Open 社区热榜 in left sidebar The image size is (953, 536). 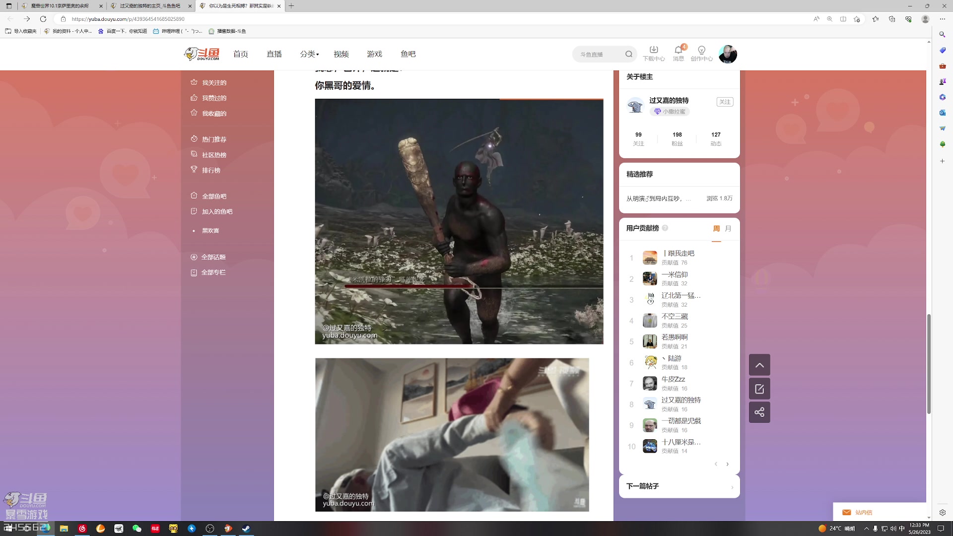click(x=208, y=154)
